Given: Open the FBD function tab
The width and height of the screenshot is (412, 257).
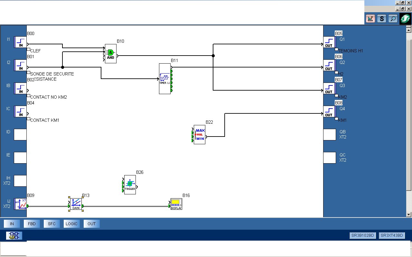Looking at the screenshot, I should point(32,224).
